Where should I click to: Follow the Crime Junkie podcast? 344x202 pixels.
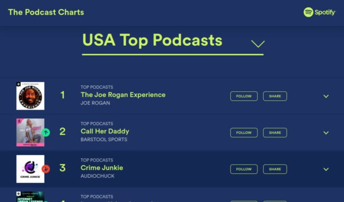[244, 169]
